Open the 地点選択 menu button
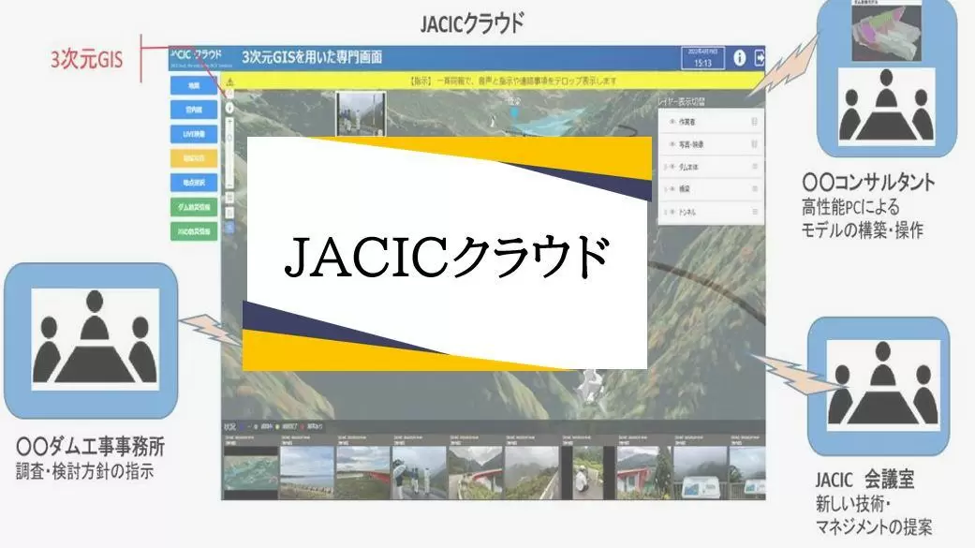 tap(194, 183)
